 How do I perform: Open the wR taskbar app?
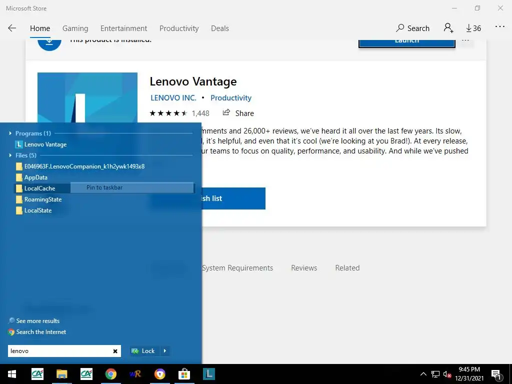[135, 374]
